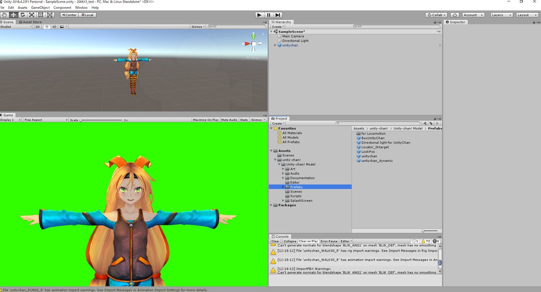Toggle Stats in Game view
Image resolution: width=541 pixels, height=292 pixels.
244,120
